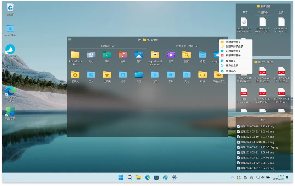The height and width of the screenshot is (186, 295).
Task: Show hidden icons in the system tray
Action: [232, 178]
